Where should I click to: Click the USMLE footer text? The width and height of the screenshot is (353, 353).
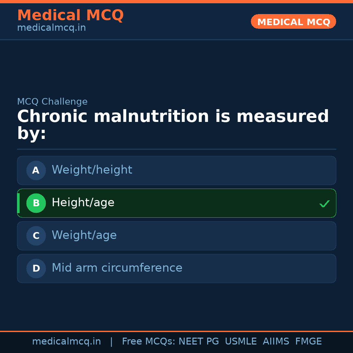[241, 342]
